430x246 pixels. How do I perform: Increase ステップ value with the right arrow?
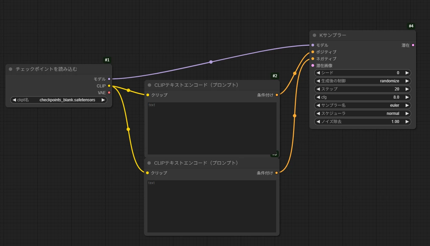tap(407, 89)
